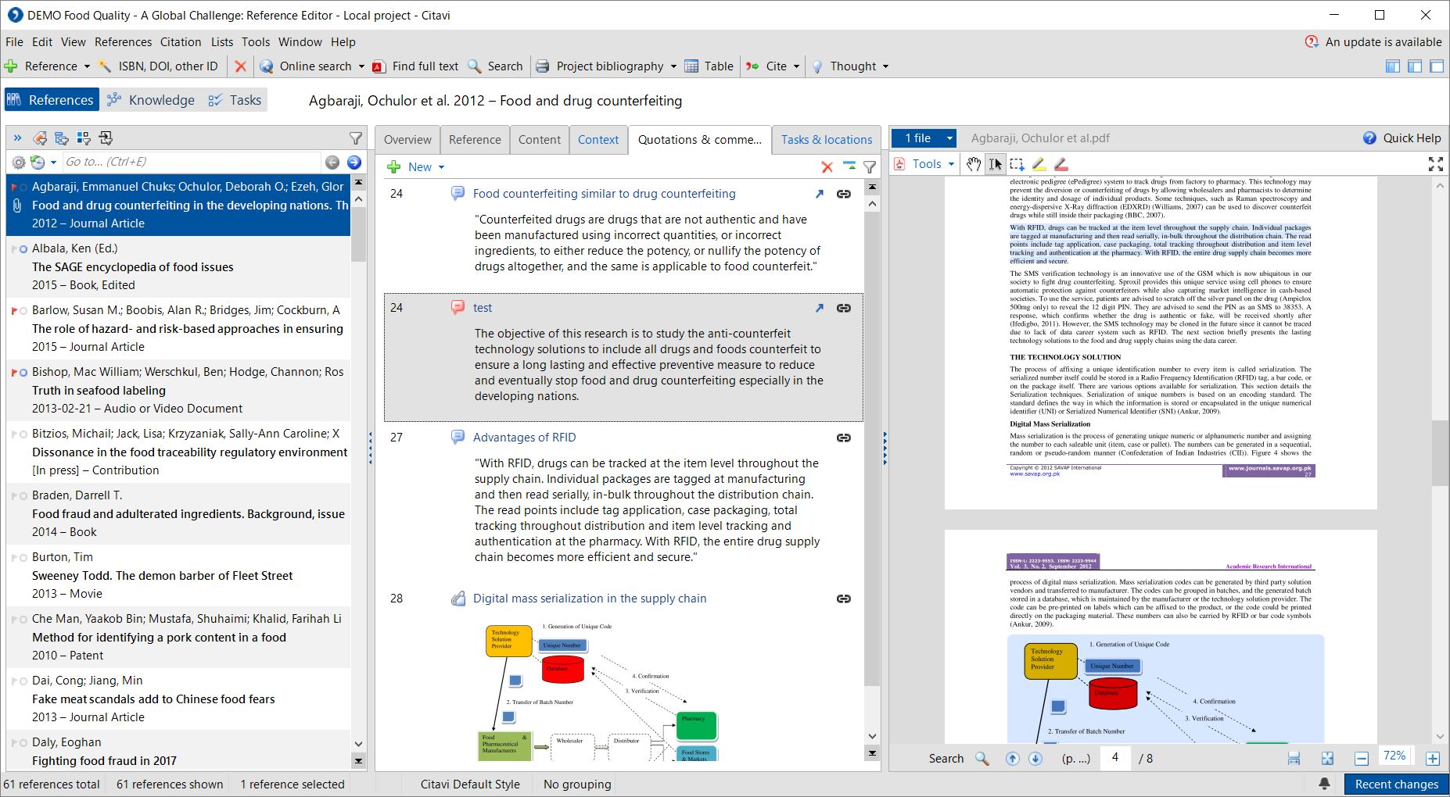
Task: Click the ISBN, DOI, other ID wand icon
Action: pyautogui.click(x=104, y=66)
